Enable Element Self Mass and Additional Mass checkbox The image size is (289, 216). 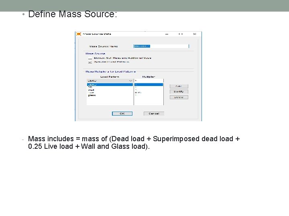coord(90,58)
